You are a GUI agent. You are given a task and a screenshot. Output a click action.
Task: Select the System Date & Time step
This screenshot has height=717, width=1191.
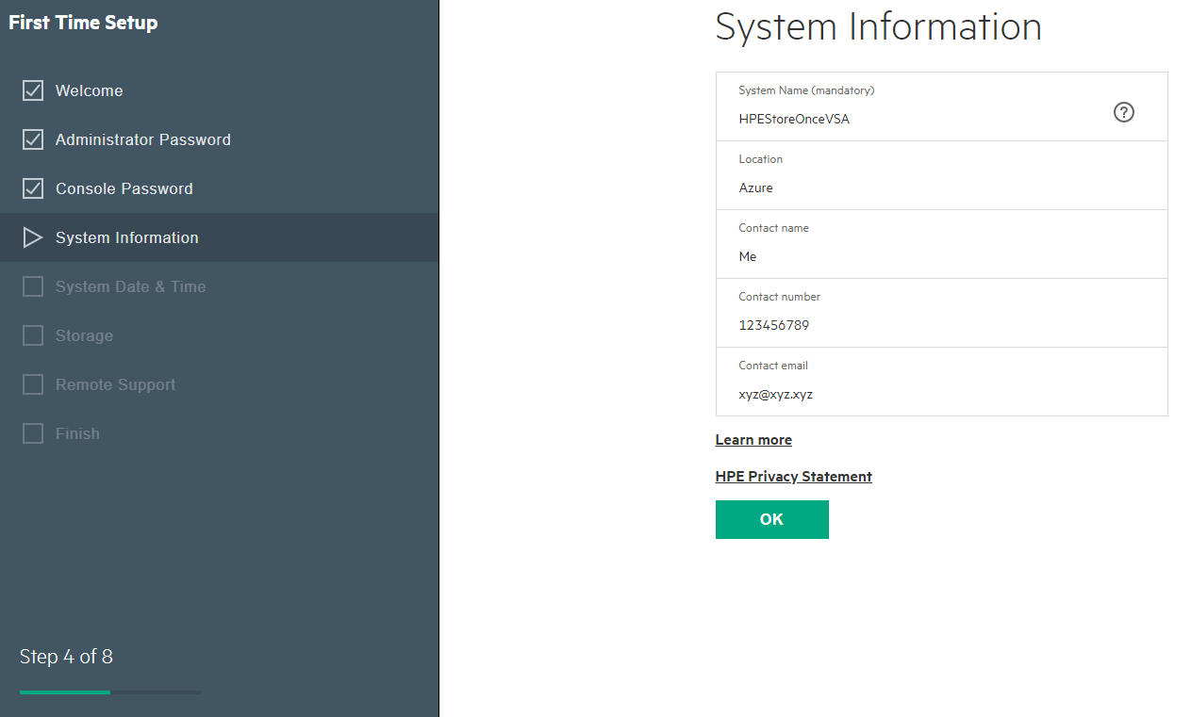pyautogui.click(x=131, y=285)
